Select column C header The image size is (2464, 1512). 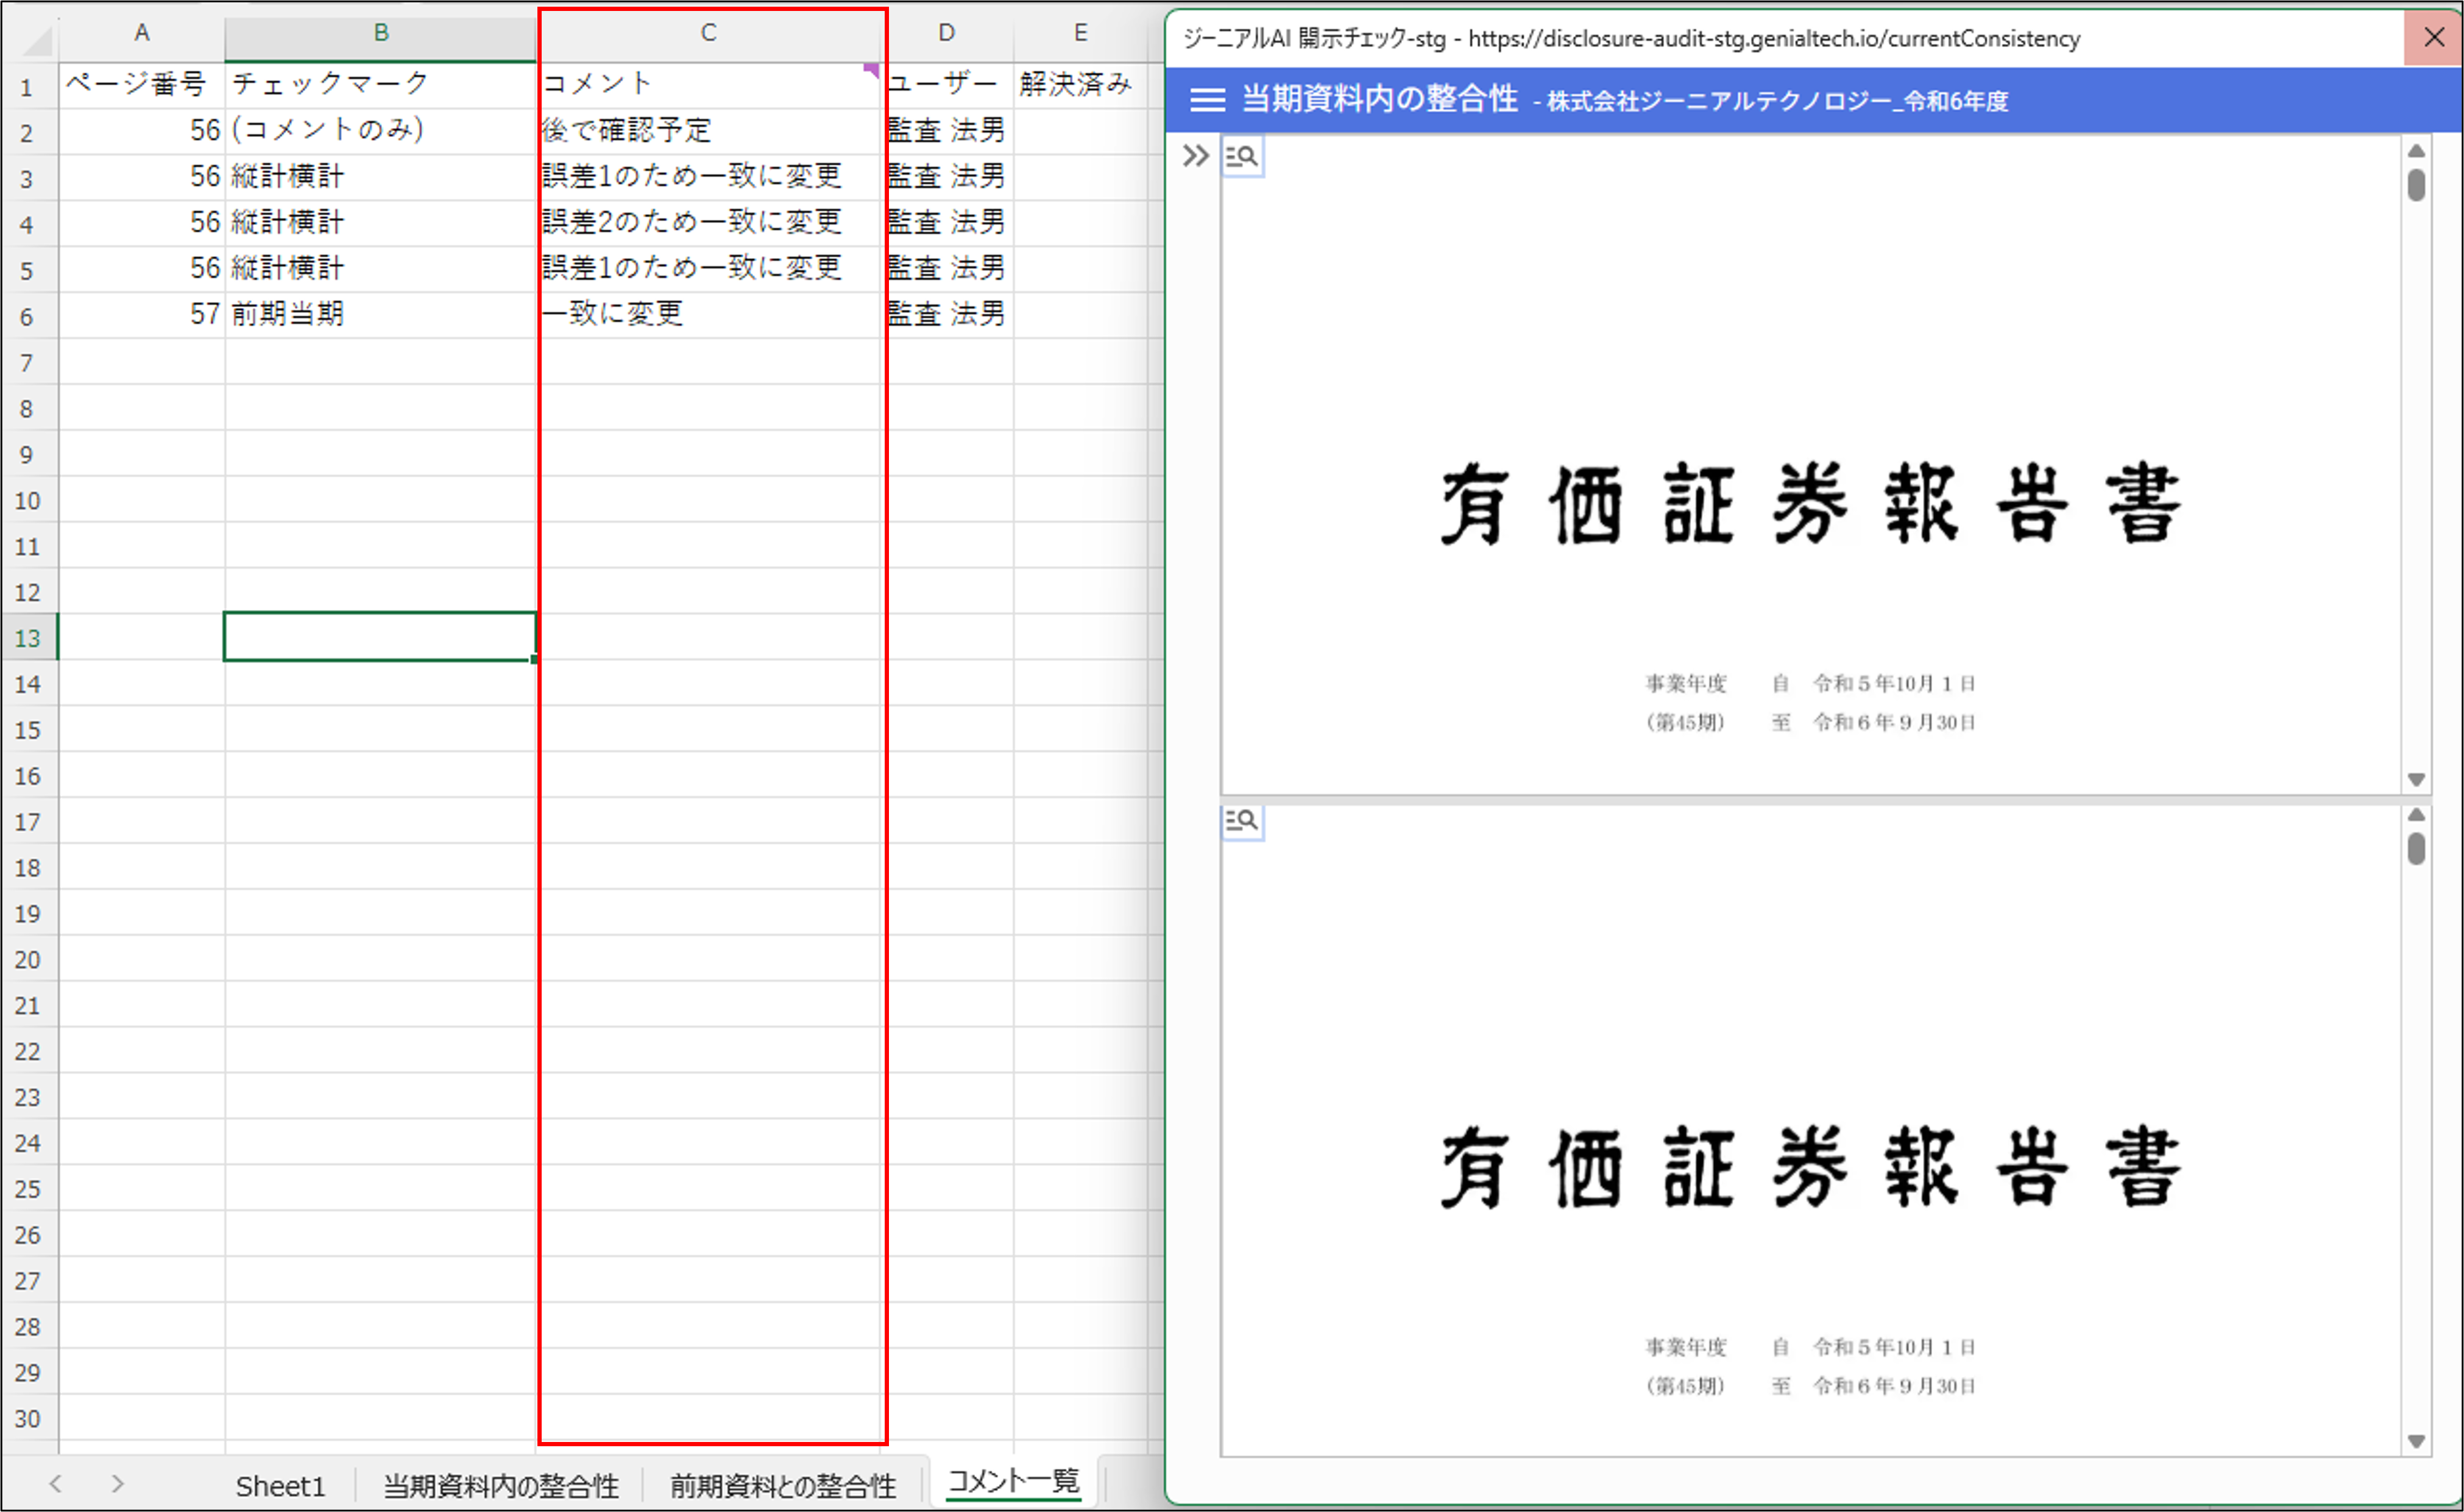pos(708,33)
